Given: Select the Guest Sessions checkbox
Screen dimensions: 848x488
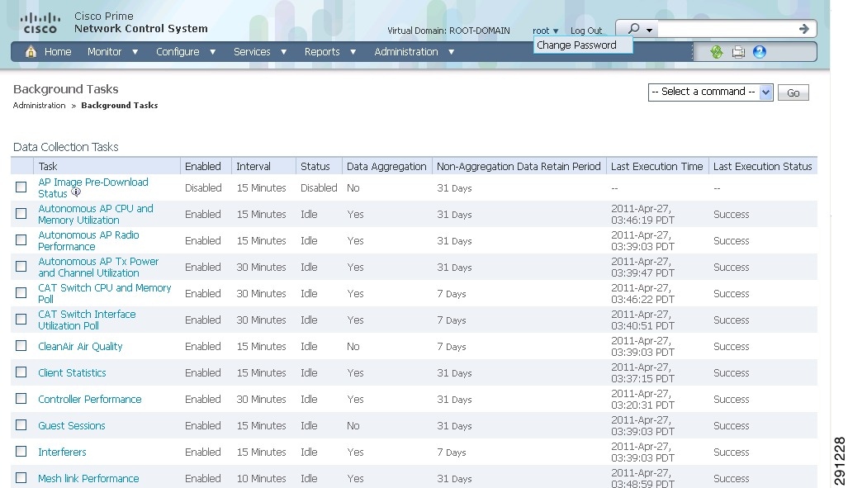Looking at the screenshot, I should (21, 425).
